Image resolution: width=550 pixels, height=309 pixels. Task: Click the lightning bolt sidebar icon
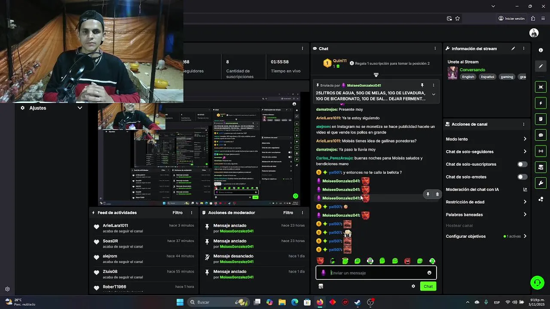(541, 103)
